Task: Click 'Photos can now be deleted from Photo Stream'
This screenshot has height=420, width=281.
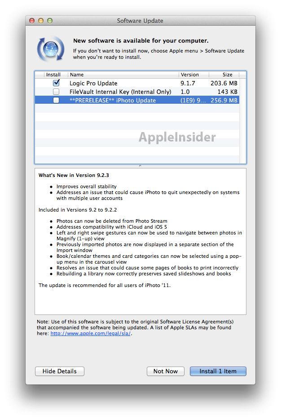Action: point(112,221)
